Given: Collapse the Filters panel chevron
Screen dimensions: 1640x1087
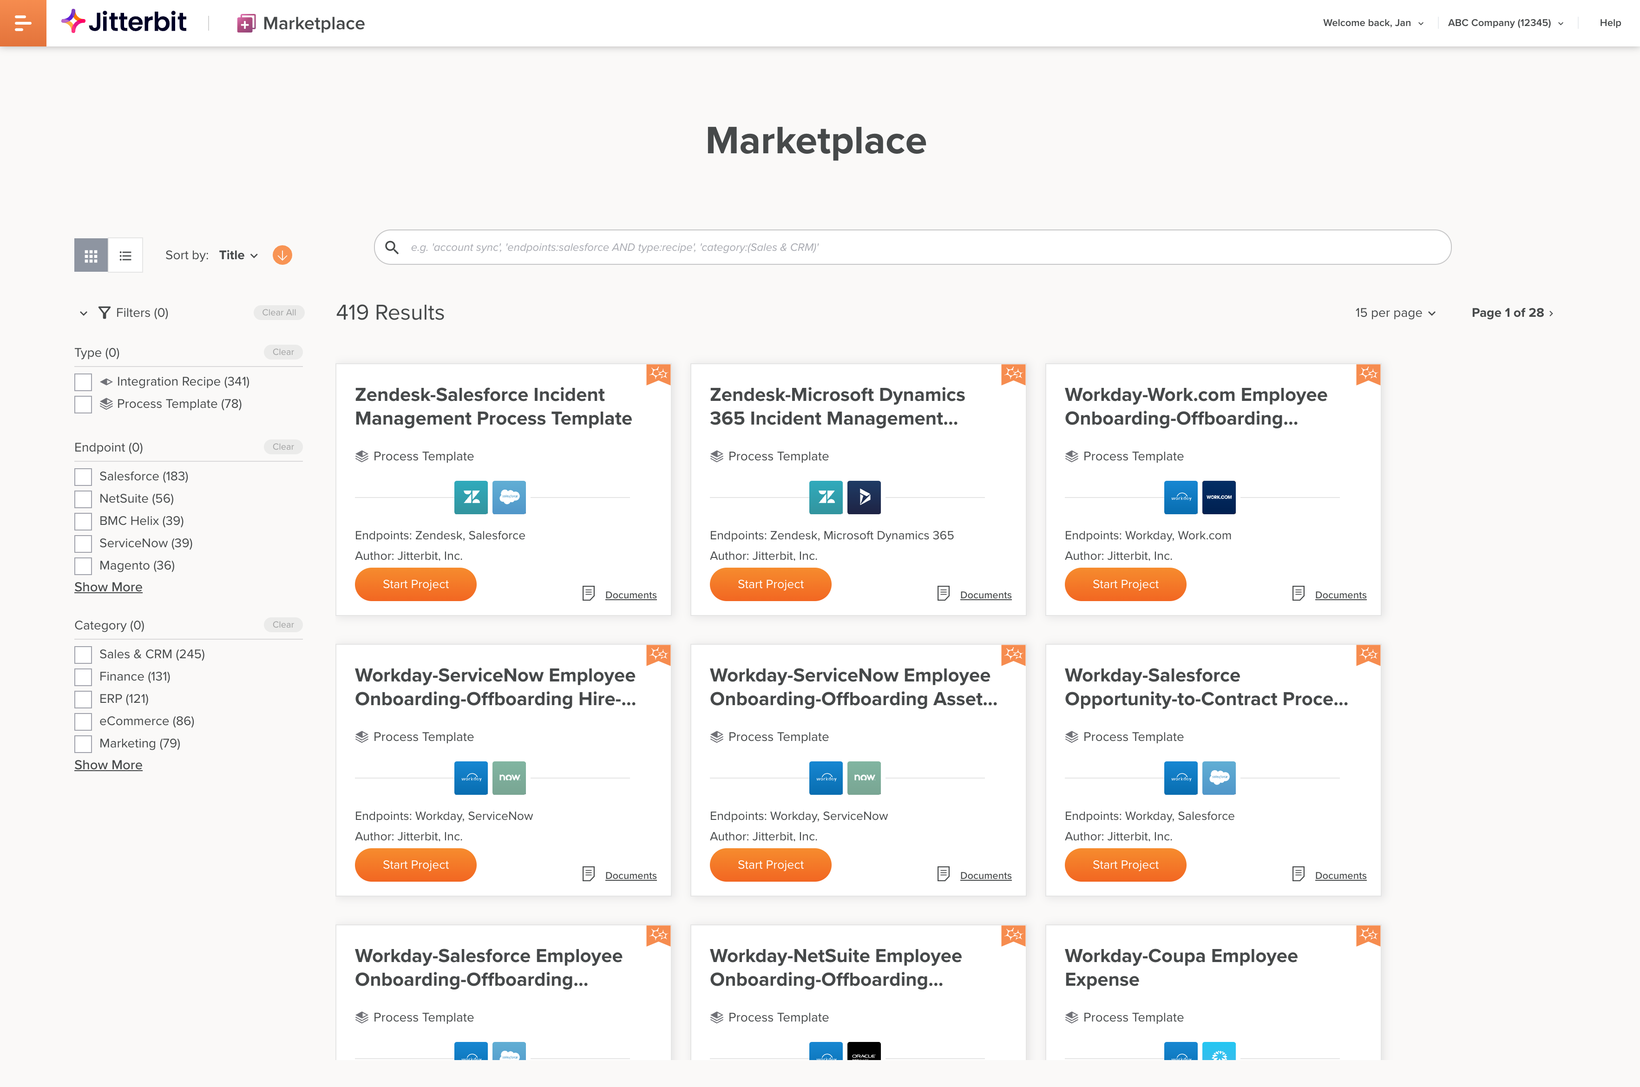Looking at the screenshot, I should tap(83, 314).
